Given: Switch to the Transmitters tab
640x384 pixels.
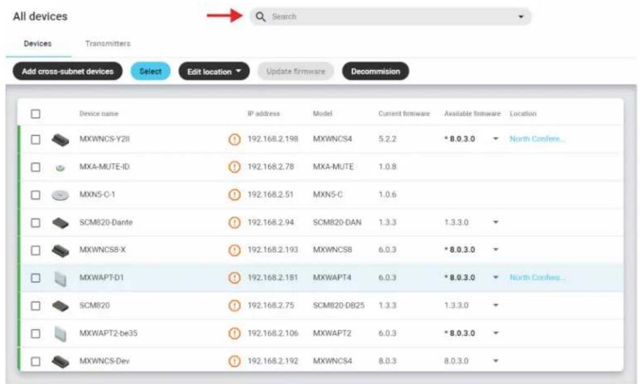Looking at the screenshot, I should (x=107, y=44).
